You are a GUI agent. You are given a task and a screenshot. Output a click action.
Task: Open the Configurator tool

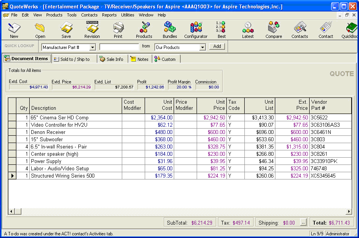point(196,29)
